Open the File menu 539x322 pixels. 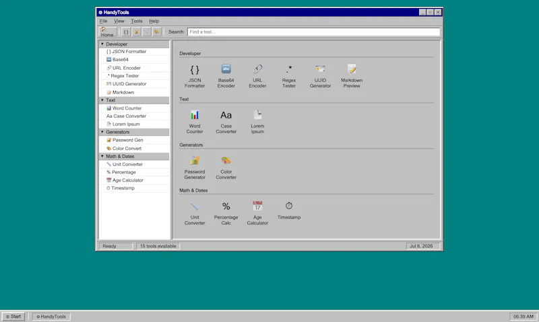coord(104,21)
